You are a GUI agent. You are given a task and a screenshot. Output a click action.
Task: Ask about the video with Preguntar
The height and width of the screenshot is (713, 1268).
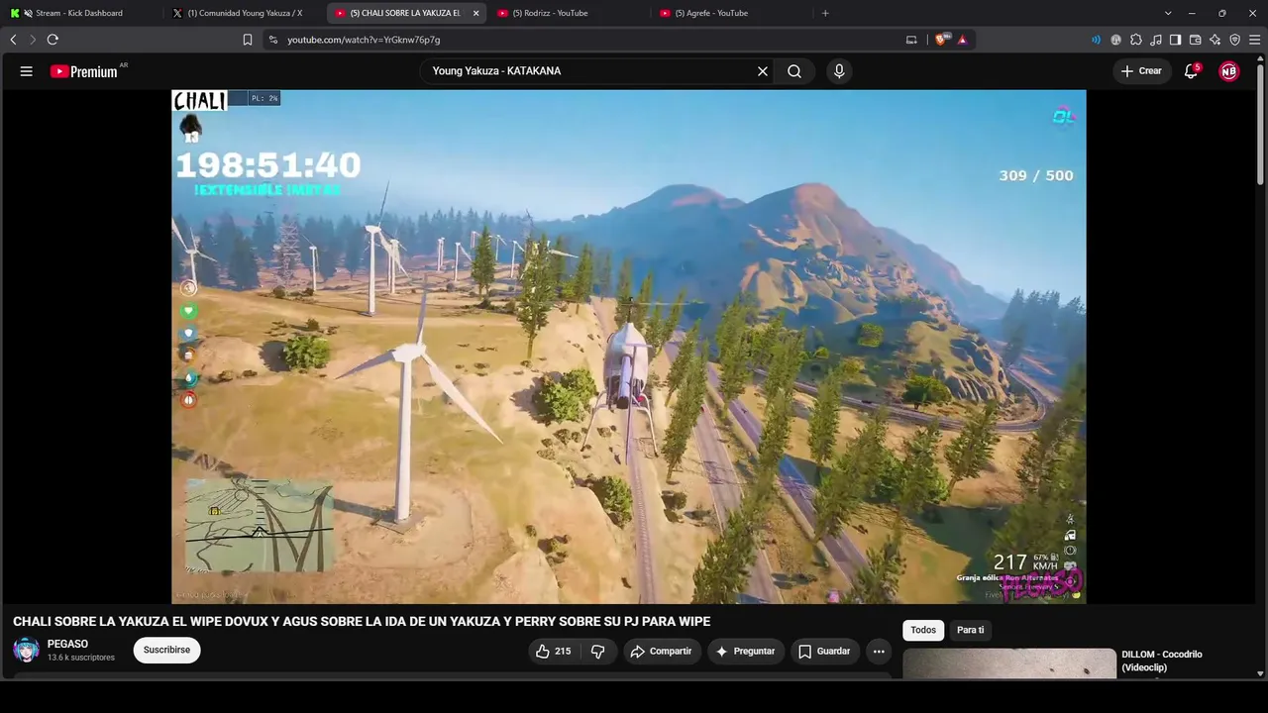coord(745,651)
